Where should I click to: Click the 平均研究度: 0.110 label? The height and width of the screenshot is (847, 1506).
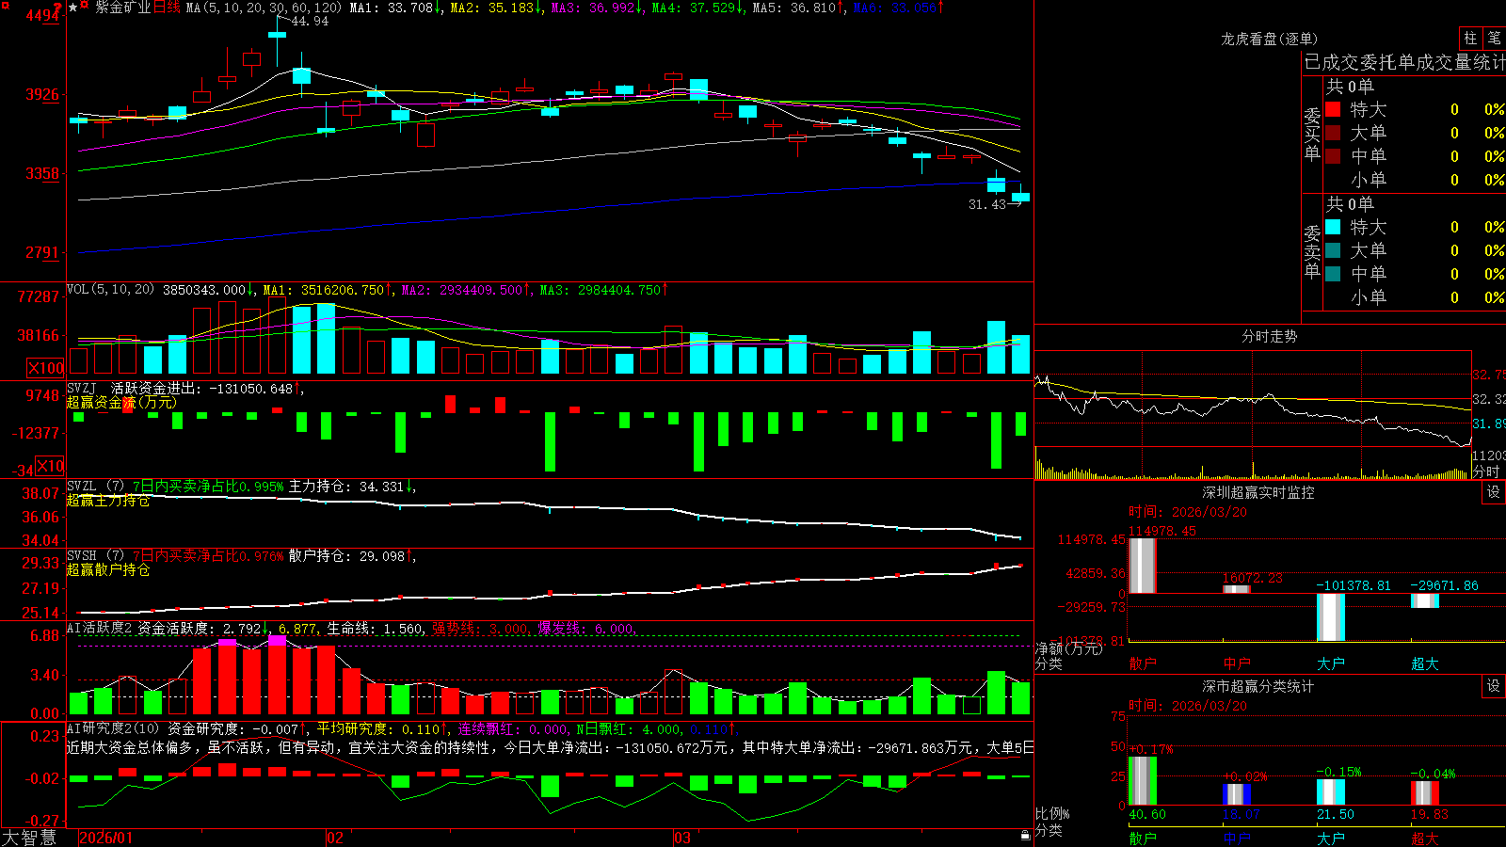pyautogui.click(x=378, y=728)
